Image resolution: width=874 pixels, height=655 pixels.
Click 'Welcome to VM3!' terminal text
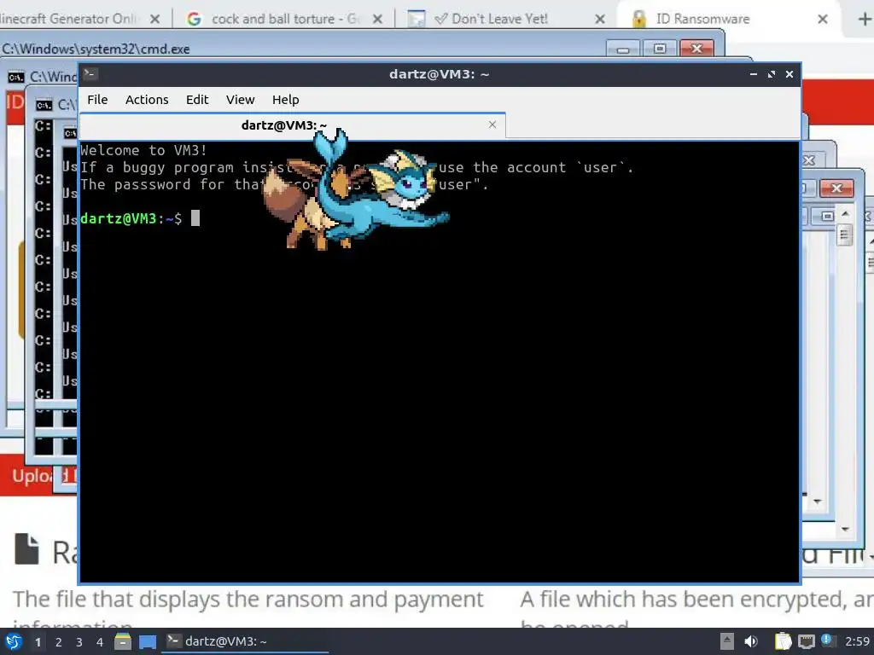tap(143, 150)
